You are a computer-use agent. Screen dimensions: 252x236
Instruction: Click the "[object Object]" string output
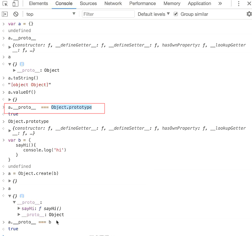tap(29, 85)
